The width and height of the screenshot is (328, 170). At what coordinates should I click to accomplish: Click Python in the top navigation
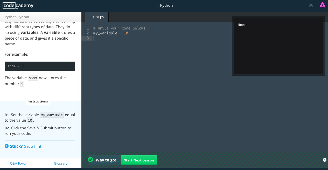pyautogui.click(x=166, y=5)
